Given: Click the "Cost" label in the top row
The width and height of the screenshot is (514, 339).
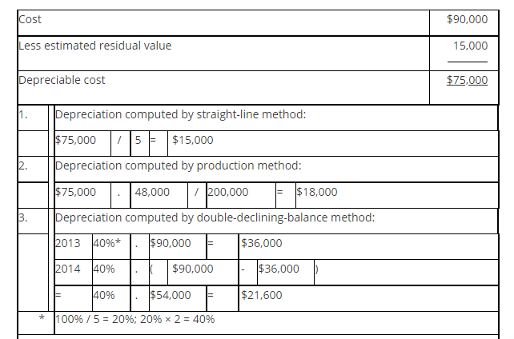Looking at the screenshot, I should [x=30, y=19].
